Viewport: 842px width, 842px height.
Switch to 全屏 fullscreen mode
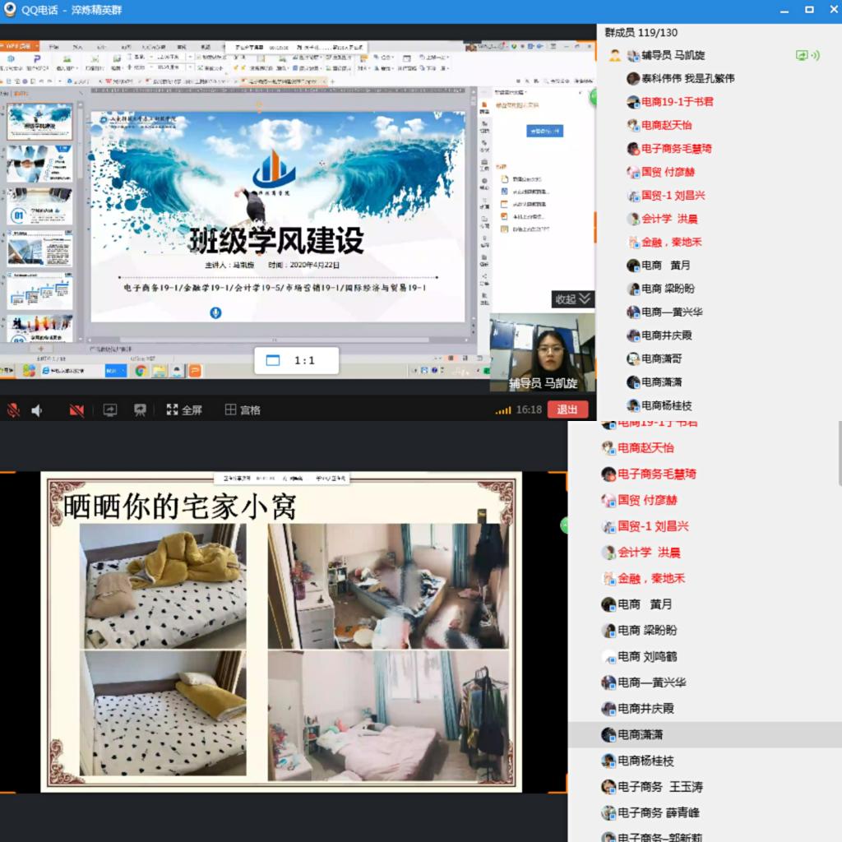(x=184, y=410)
